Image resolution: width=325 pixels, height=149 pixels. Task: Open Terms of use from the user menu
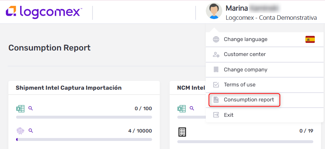point(239,85)
